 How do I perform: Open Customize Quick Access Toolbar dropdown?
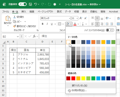tap(60, 4)
